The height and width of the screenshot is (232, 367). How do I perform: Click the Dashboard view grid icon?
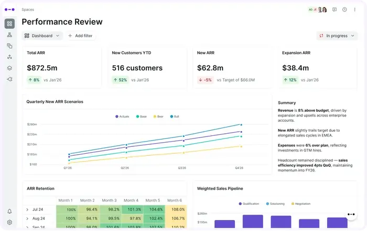pyautogui.click(x=27, y=36)
